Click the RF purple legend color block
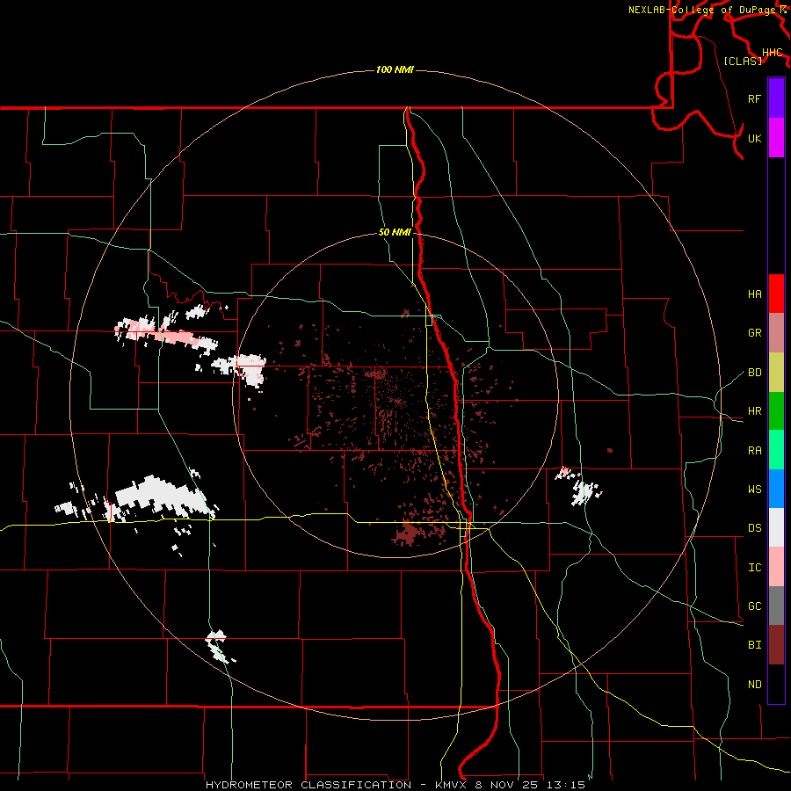Image resolution: width=791 pixels, height=791 pixels. point(776,98)
